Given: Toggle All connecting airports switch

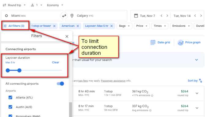Looking at the screenshot, I should [x=60, y=84].
